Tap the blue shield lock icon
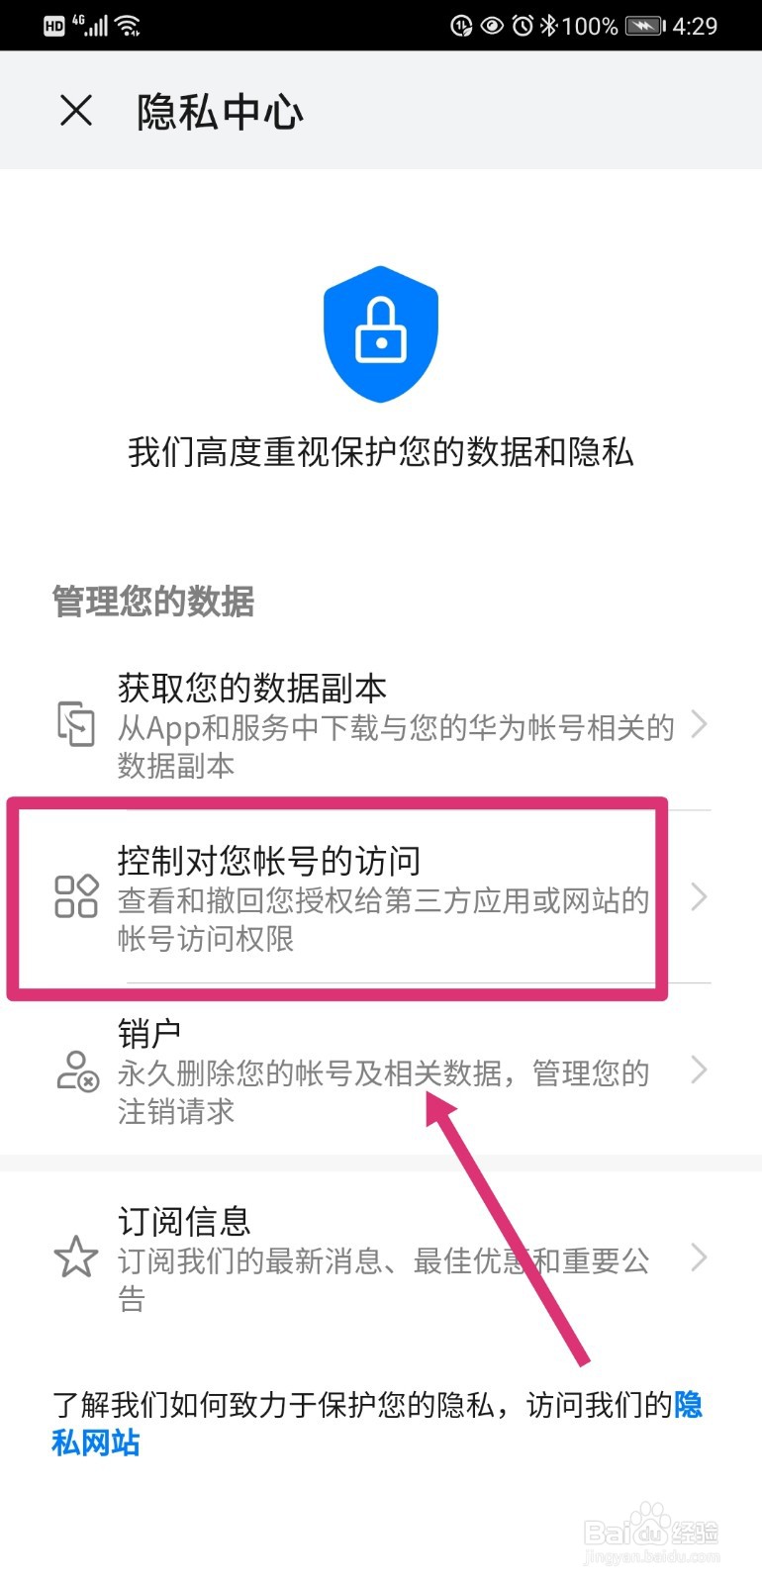Screen dimensions: 762x1583 point(381,333)
